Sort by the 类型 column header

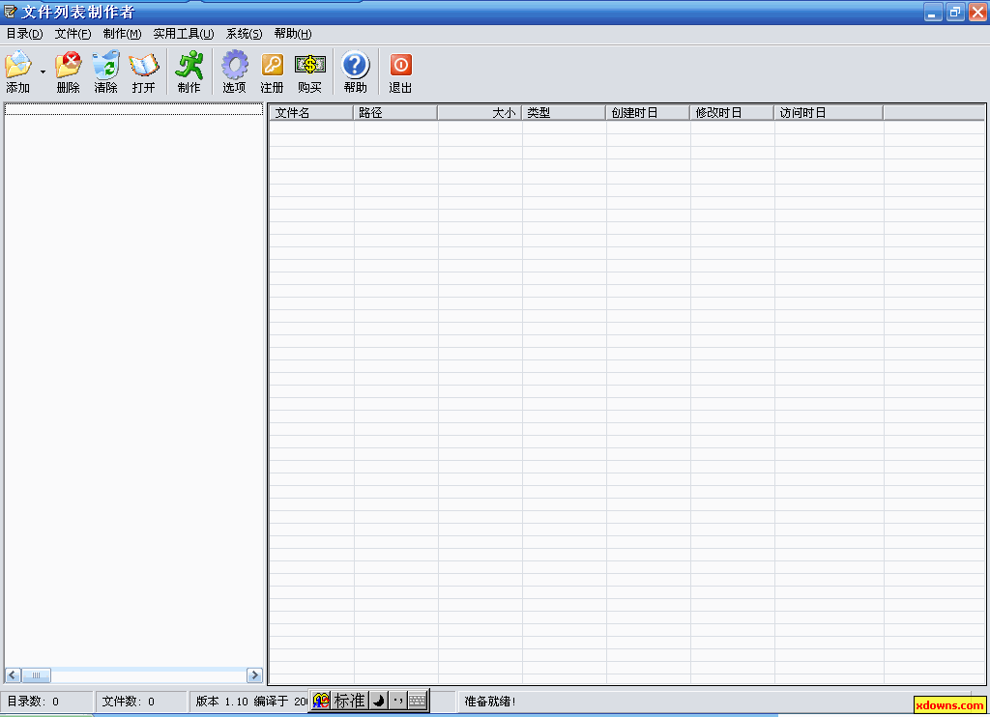coord(564,113)
